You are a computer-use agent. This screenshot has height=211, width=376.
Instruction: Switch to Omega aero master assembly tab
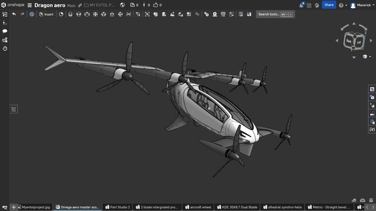[x=78, y=207]
